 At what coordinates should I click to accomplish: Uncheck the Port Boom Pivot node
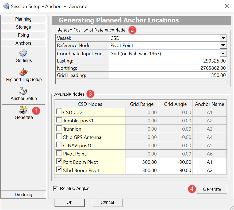[x=59, y=162]
